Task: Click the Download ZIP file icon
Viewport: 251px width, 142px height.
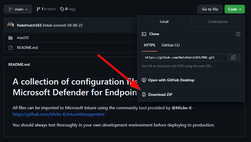Action: tap(144, 94)
